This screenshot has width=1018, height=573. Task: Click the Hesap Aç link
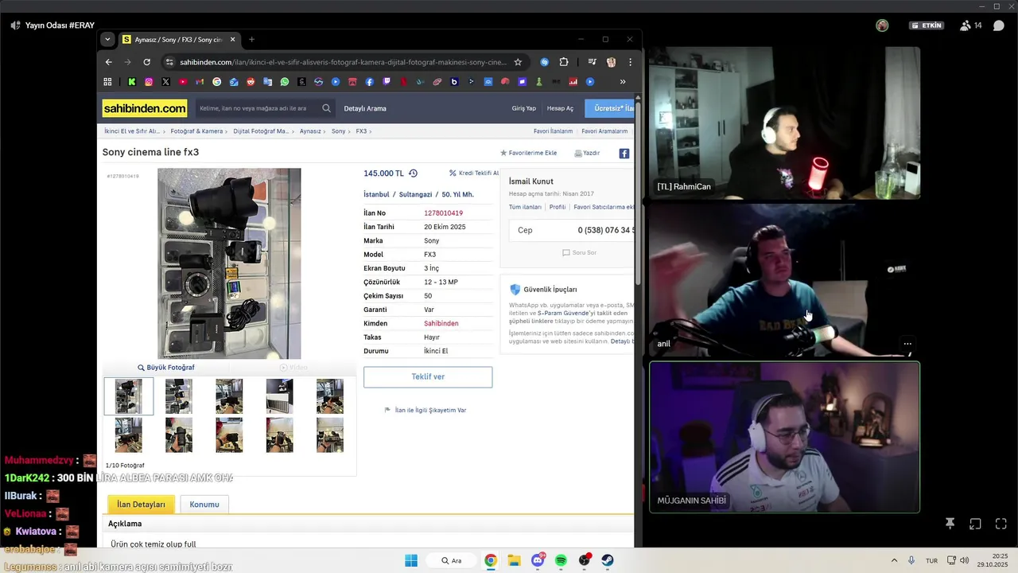560,108
